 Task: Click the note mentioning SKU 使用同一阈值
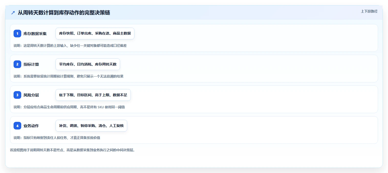click(x=69, y=107)
